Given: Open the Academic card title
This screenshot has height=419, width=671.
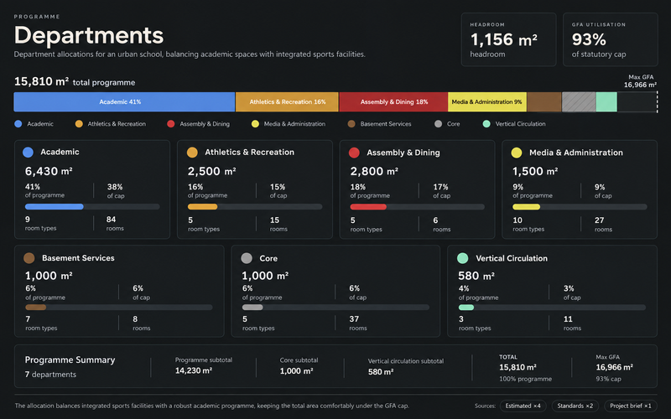Looking at the screenshot, I should click(60, 152).
